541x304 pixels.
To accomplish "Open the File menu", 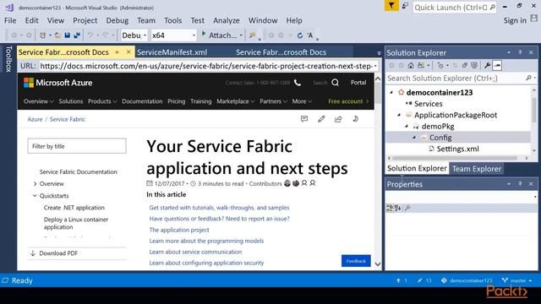I will (10, 20).
